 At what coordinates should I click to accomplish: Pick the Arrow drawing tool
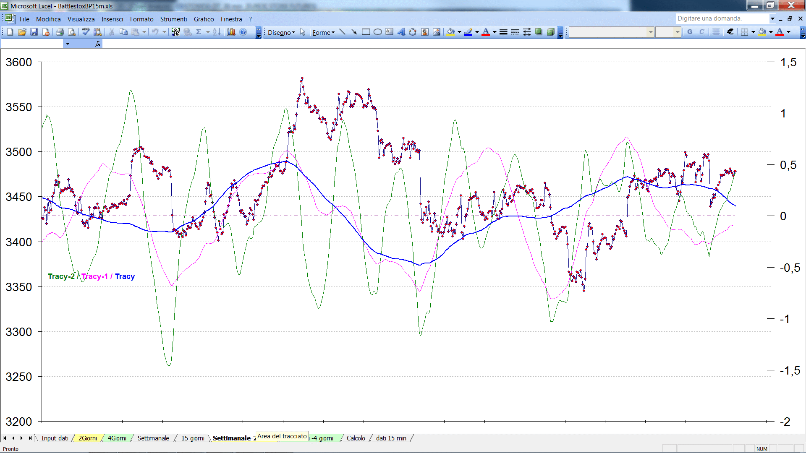[354, 32]
